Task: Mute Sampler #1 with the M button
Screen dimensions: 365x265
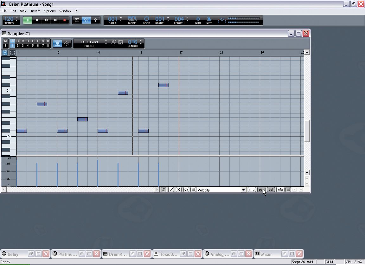Action: pos(5,41)
